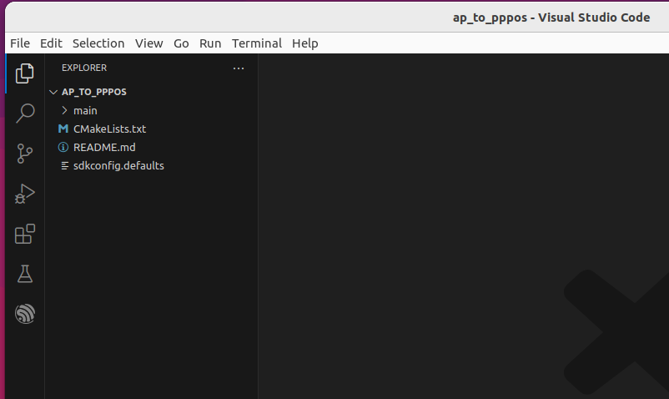Image resolution: width=669 pixels, height=399 pixels.
Task: Open the Extensions view icon
Action: [x=25, y=234]
